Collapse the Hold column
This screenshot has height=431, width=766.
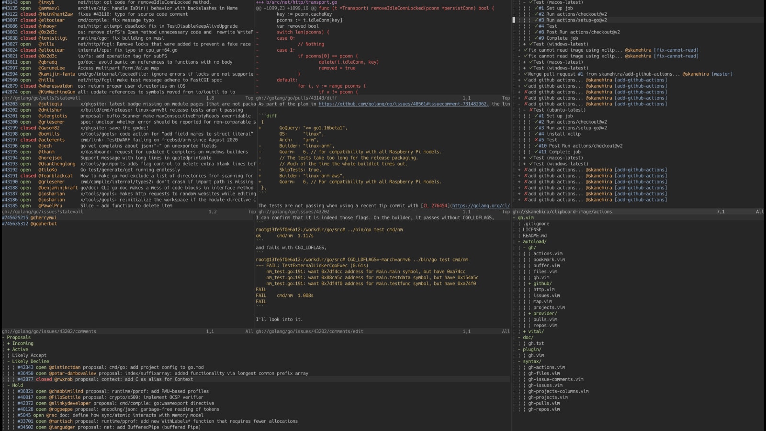[9, 386]
